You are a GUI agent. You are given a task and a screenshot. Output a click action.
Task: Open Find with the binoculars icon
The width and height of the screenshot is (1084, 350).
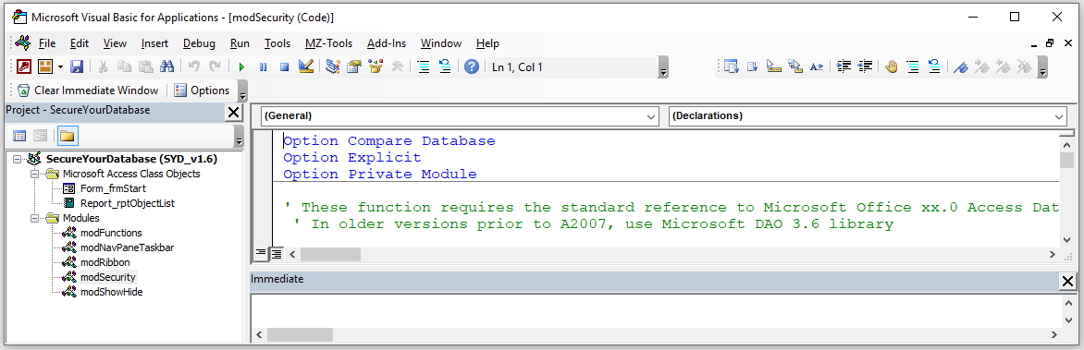click(166, 67)
